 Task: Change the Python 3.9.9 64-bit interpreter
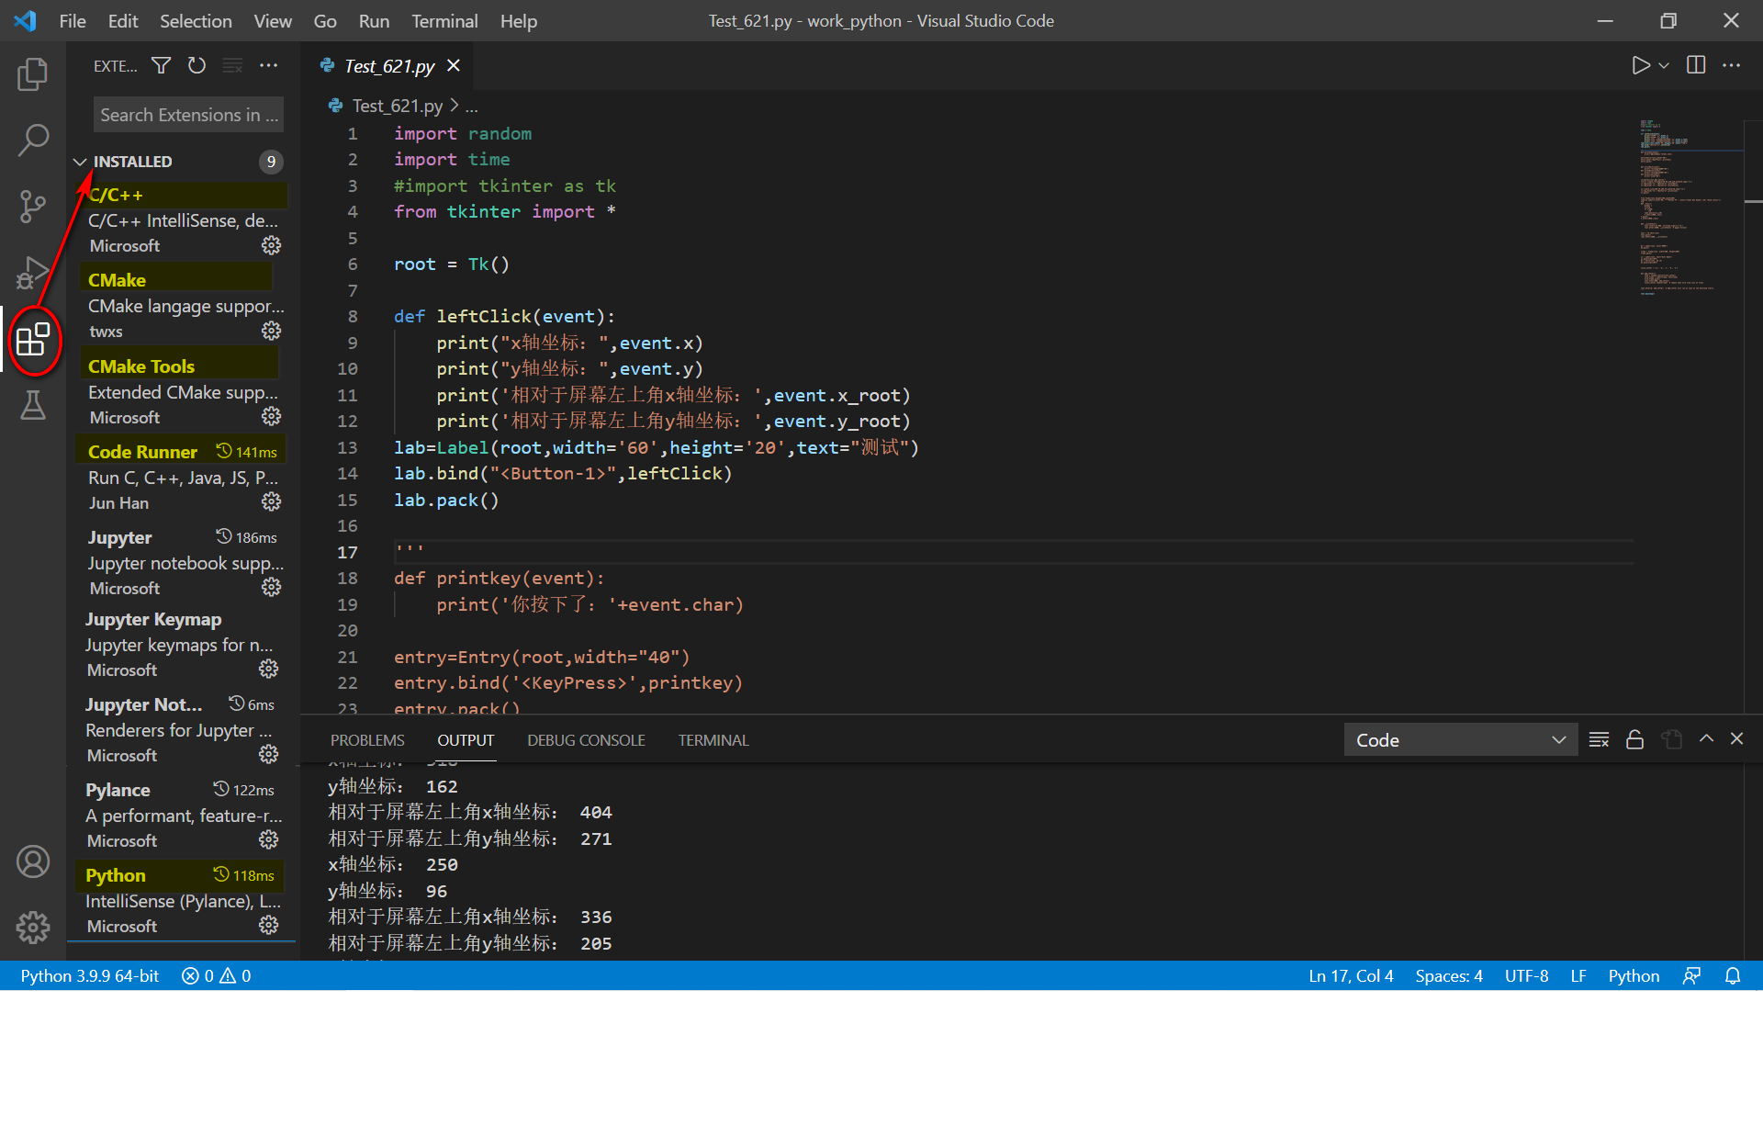point(88,975)
